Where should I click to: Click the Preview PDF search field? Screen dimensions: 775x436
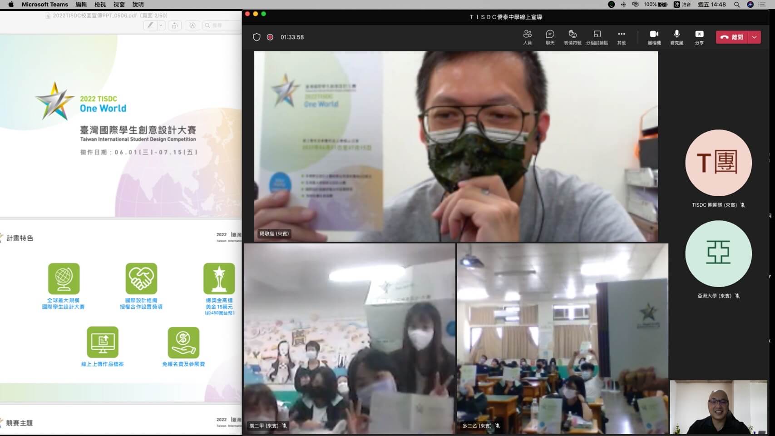pos(222,25)
